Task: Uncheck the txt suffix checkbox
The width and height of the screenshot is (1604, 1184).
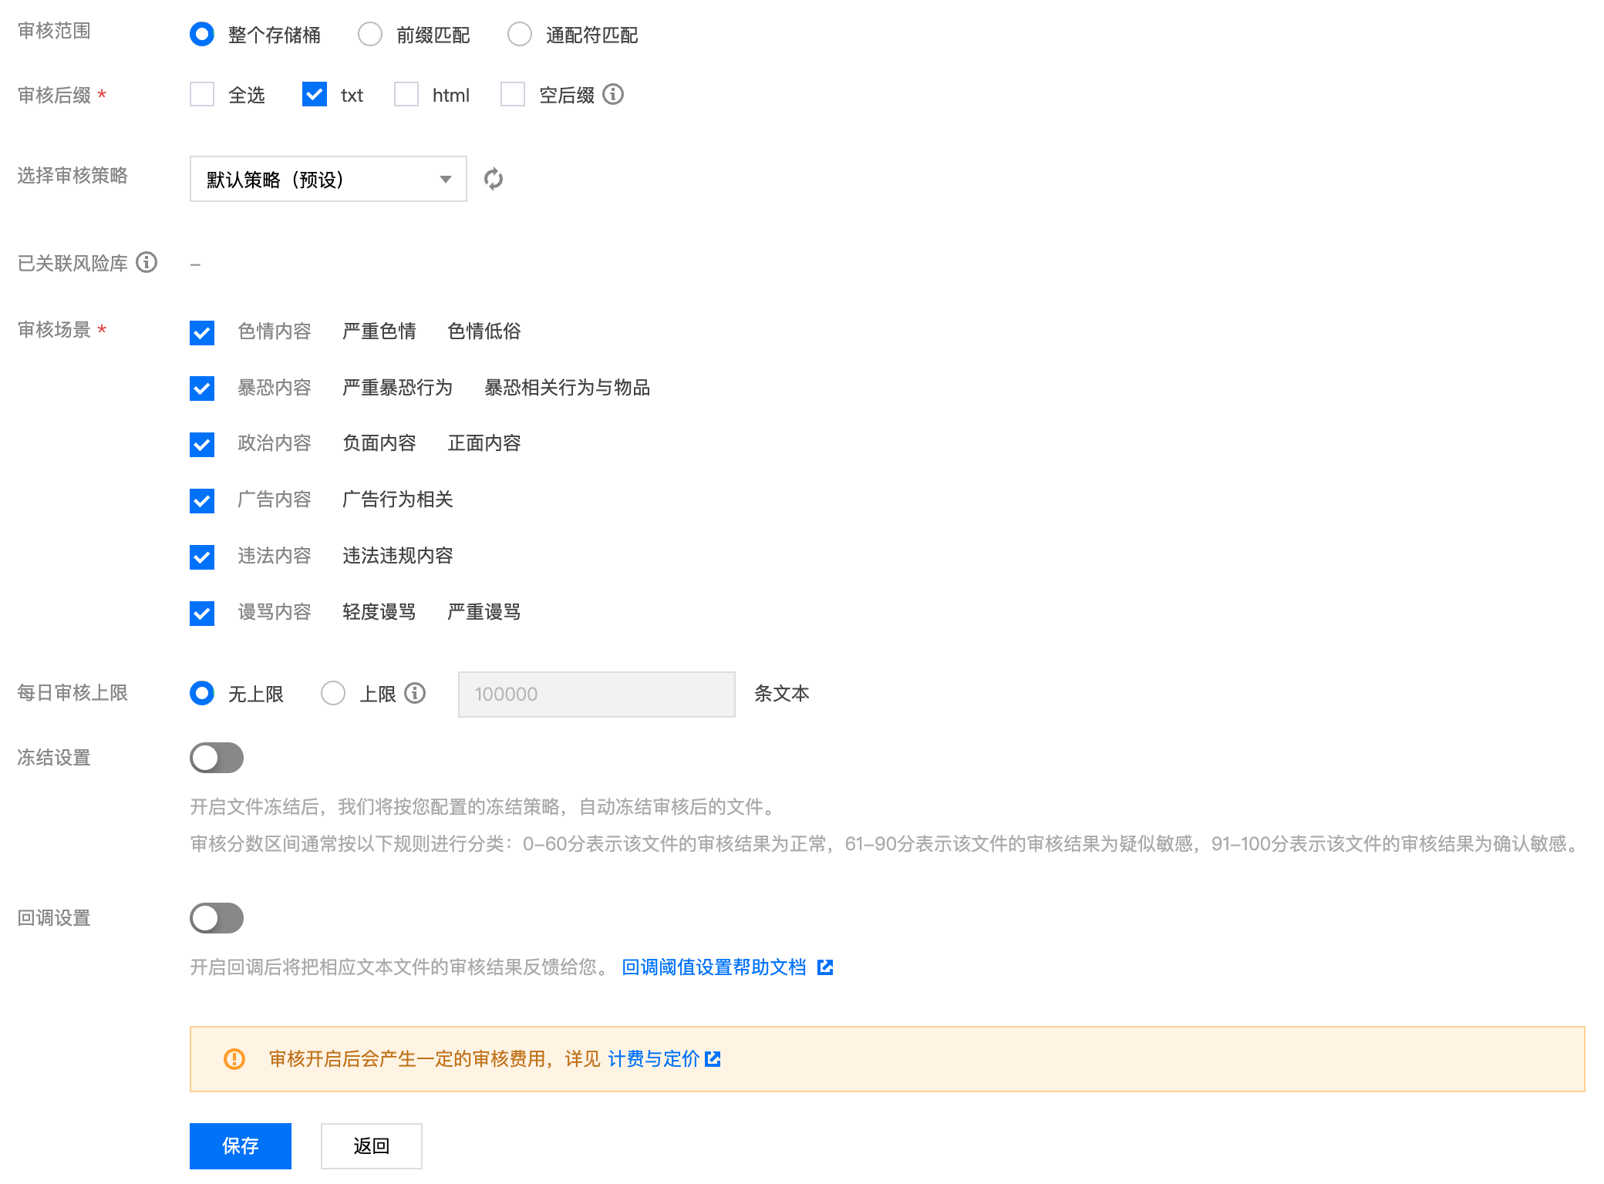Action: tap(315, 94)
